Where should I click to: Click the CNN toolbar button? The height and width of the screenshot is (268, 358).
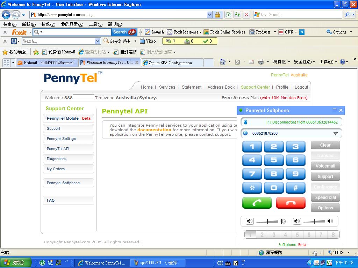[x=288, y=32]
